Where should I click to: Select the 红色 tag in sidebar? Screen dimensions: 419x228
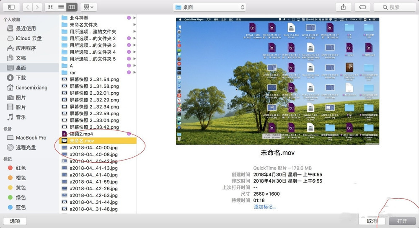(21, 168)
